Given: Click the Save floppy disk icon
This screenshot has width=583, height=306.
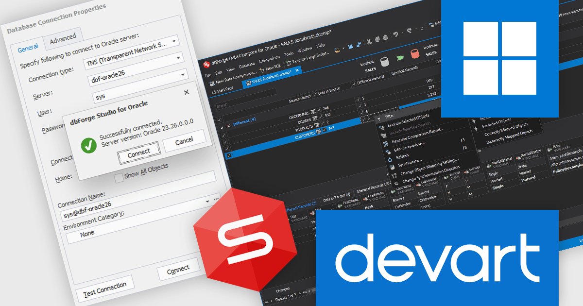Looking at the screenshot, I should (x=350, y=47).
